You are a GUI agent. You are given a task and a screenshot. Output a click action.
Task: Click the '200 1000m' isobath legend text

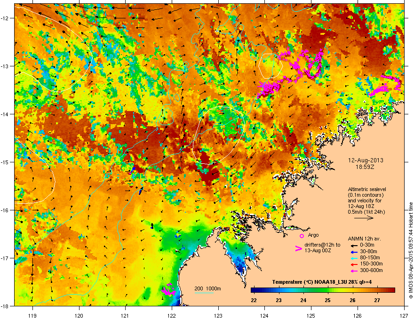click(x=207, y=288)
